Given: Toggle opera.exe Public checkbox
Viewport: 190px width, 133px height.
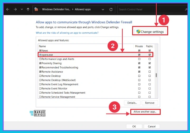Looking at the screenshot, I should pos(150,55).
